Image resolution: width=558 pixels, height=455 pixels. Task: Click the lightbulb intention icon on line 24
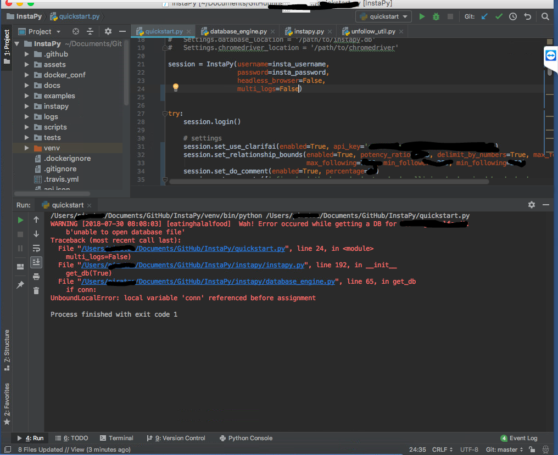click(175, 87)
